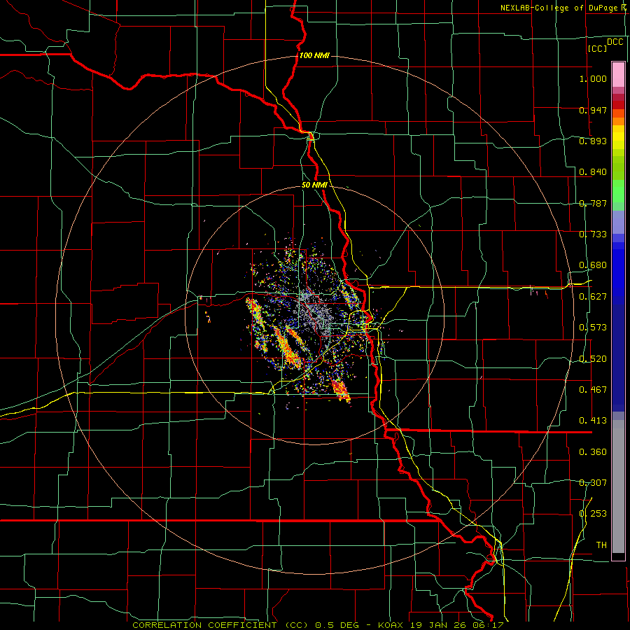Image resolution: width=630 pixels, height=630 pixels.
Task: Click the 50 NMI range ring label
Action: (314, 185)
